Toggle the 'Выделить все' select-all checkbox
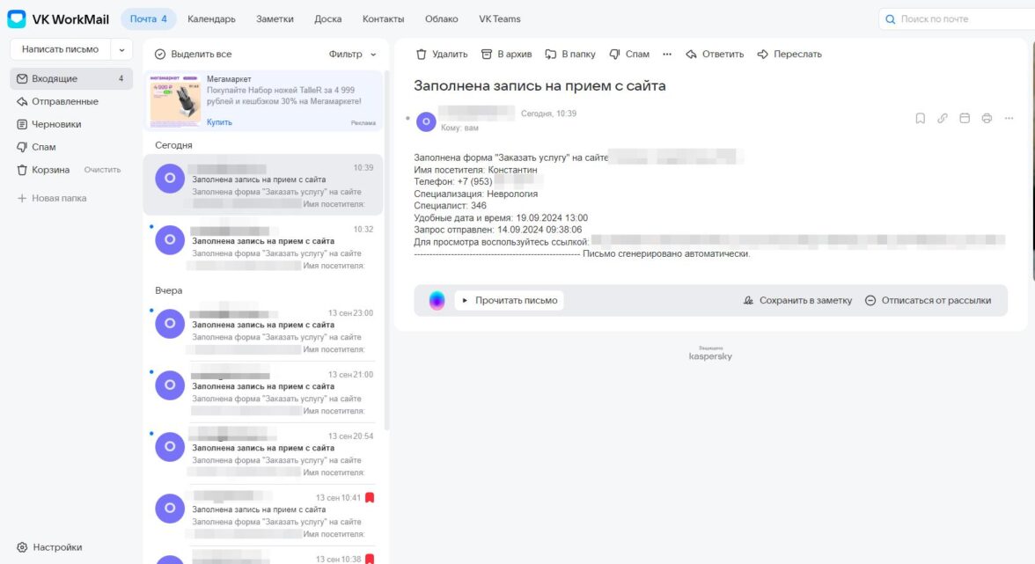1035x564 pixels. [x=160, y=55]
